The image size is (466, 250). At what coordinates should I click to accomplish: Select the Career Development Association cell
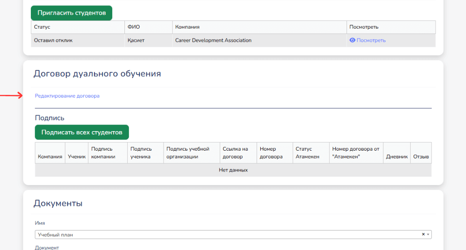click(x=213, y=40)
